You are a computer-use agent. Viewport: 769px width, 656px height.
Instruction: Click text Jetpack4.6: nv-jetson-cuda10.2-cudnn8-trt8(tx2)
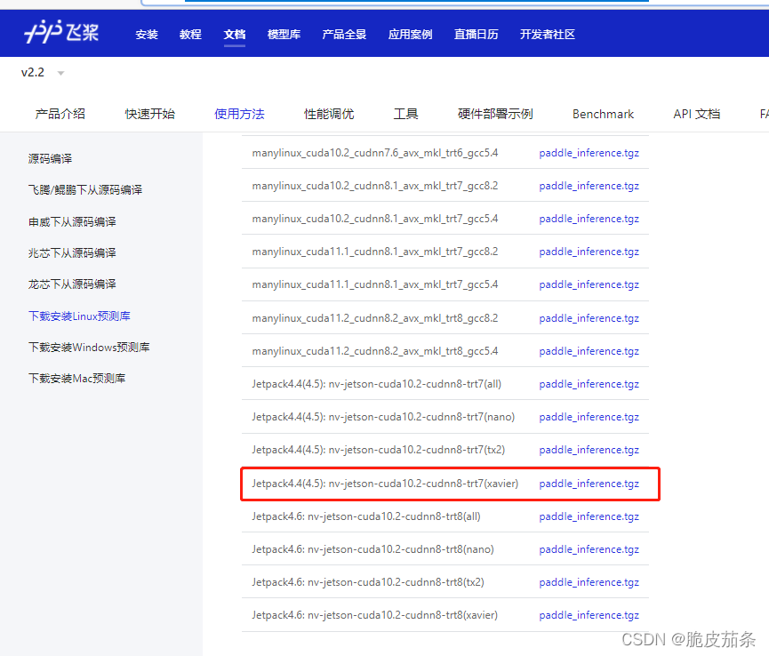(x=368, y=582)
